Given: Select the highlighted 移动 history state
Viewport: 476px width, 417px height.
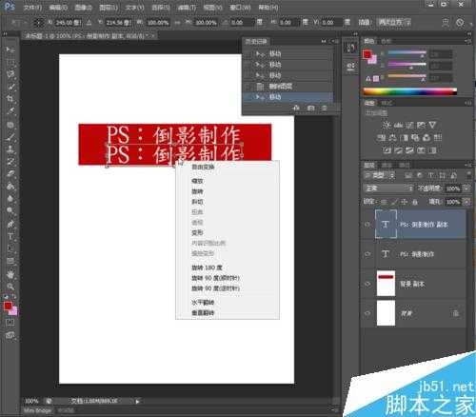Looking at the screenshot, I should tap(288, 97).
